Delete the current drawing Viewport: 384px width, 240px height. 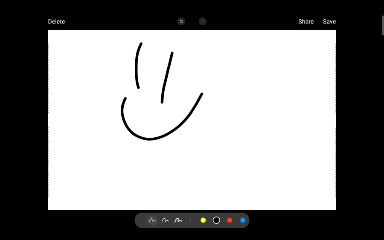click(x=56, y=22)
